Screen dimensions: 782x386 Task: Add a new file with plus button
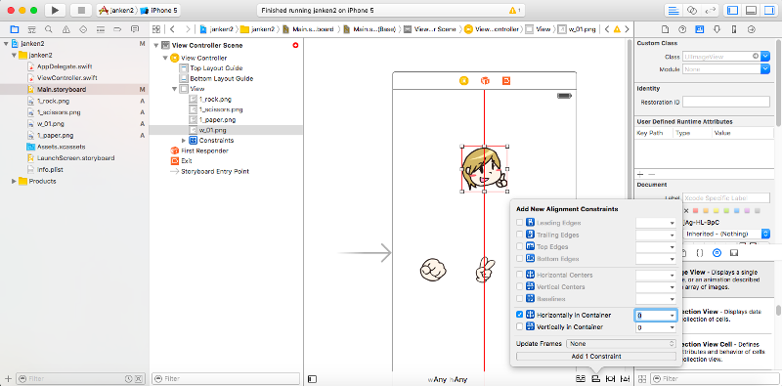pyautogui.click(x=8, y=379)
